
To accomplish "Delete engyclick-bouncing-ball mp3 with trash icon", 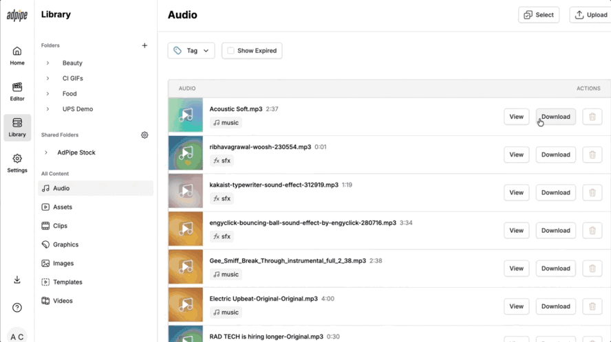I will [592, 230].
